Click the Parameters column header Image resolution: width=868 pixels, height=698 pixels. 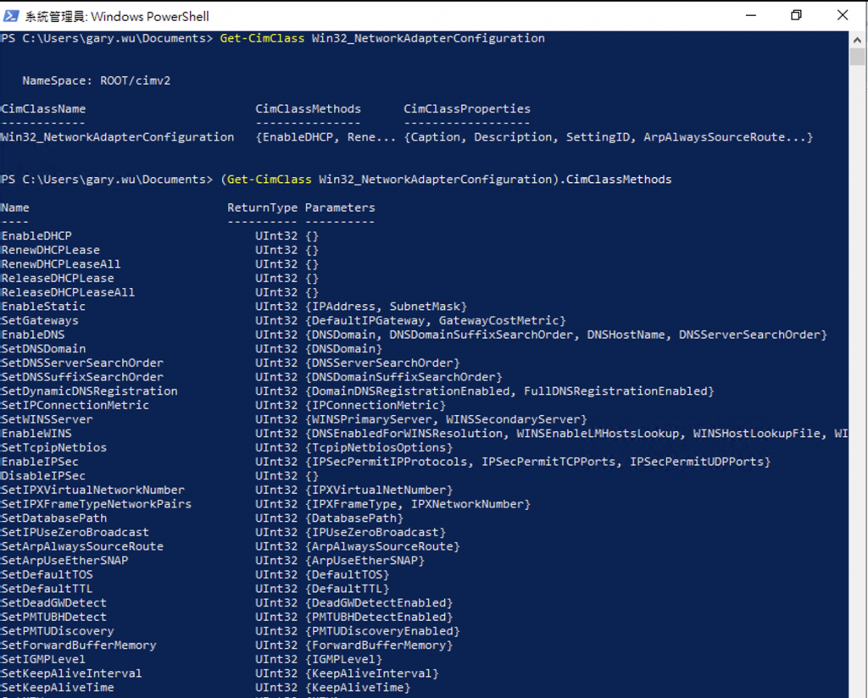(x=340, y=208)
